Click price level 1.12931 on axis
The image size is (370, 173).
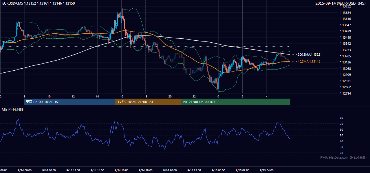pyautogui.click(x=346, y=81)
